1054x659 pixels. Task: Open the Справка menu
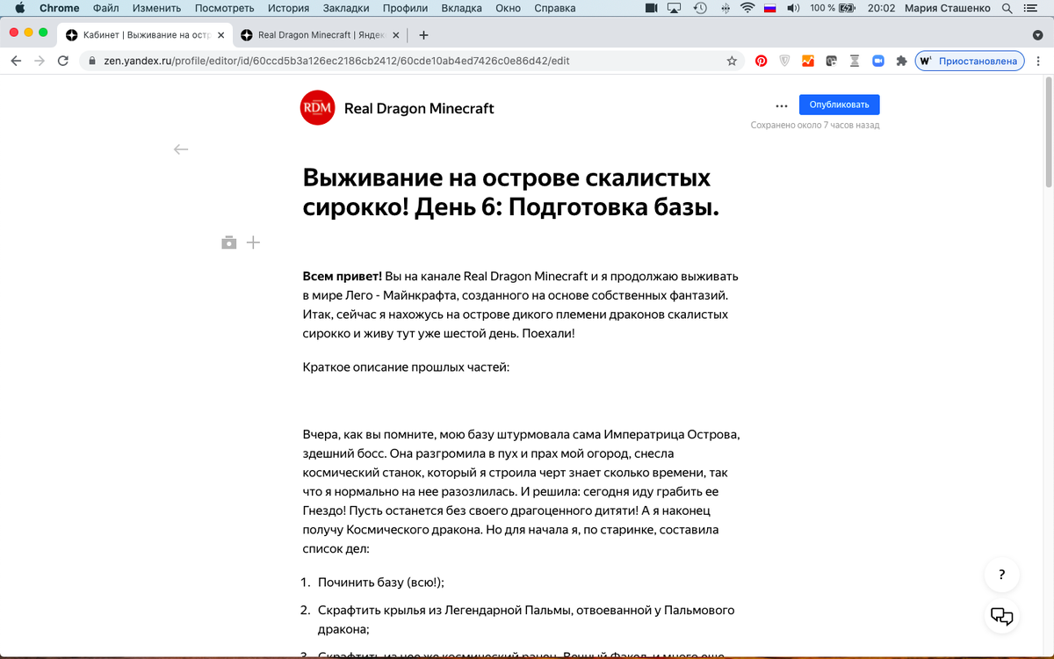coord(554,8)
